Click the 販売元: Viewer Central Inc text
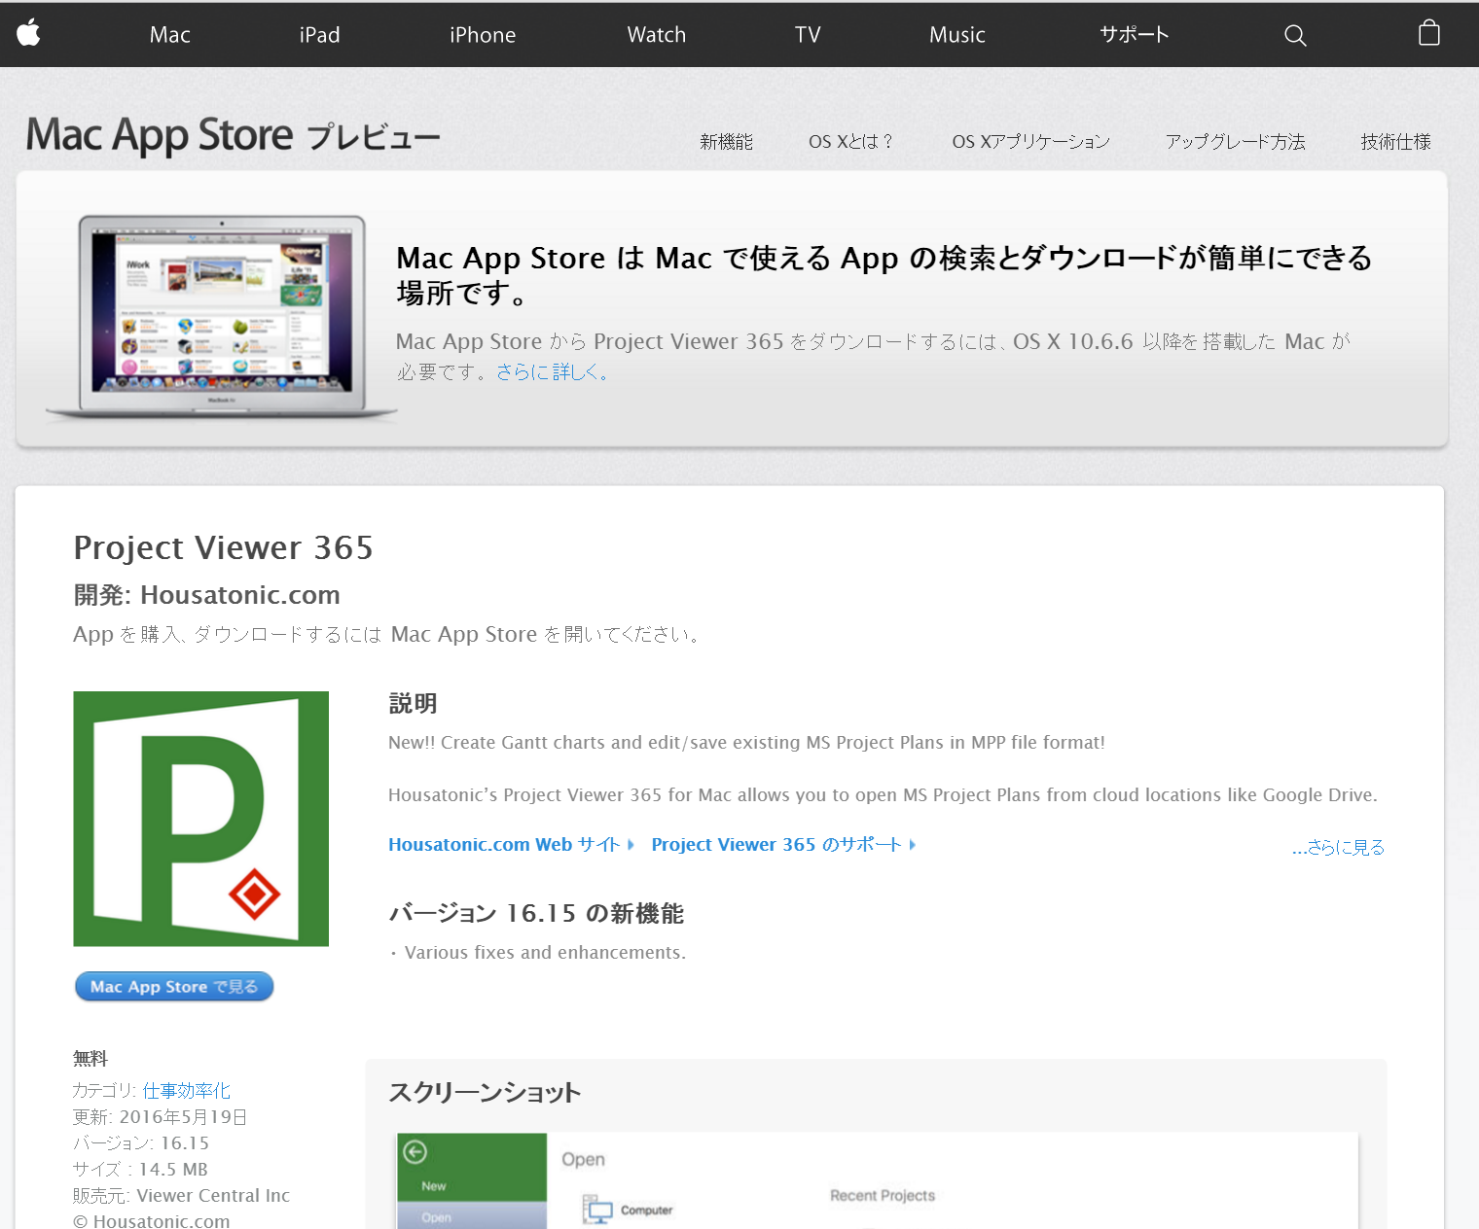Screen dimensions: 1479x1229 tap(182, 1196)
